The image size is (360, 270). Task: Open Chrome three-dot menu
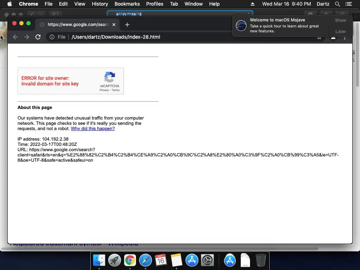[x=345, y=38]
